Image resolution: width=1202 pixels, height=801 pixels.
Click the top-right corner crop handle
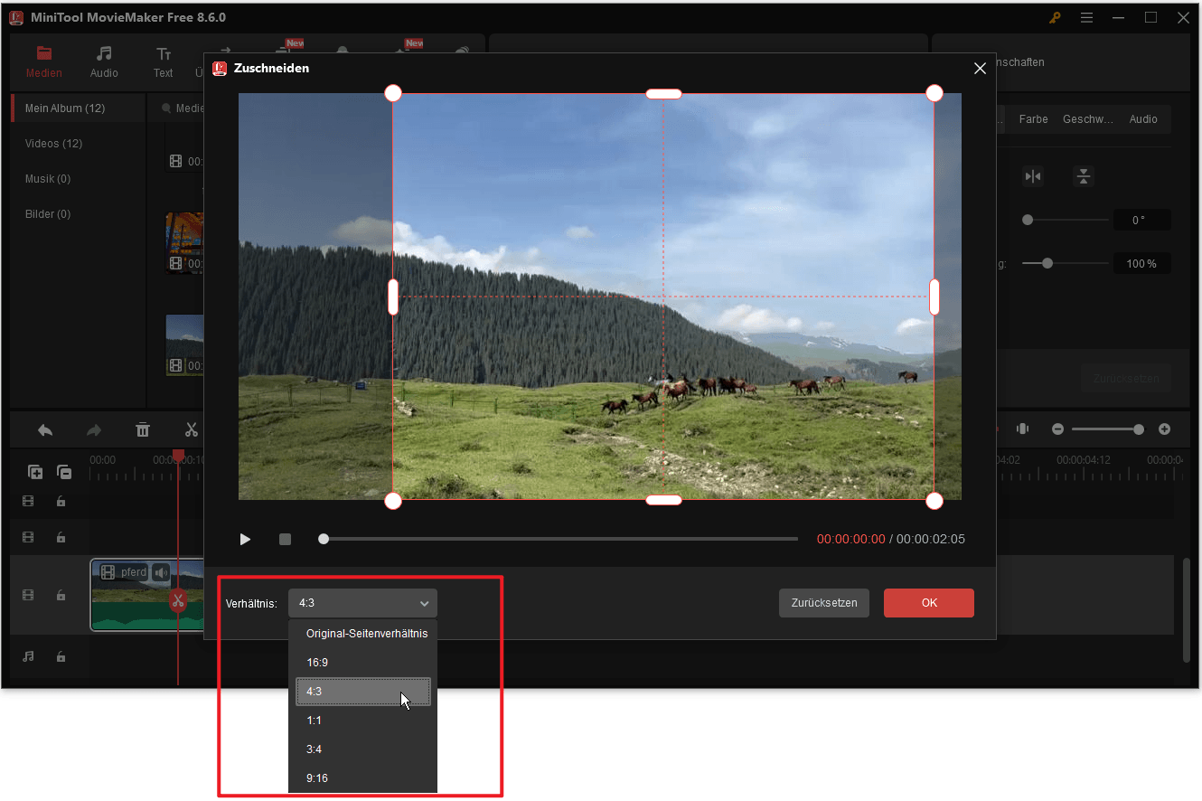click(x=934, y=93)
